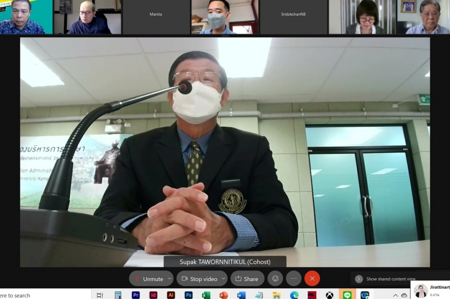
Task: Open the More options ellipsis menu
Action: tap(294, 279)
